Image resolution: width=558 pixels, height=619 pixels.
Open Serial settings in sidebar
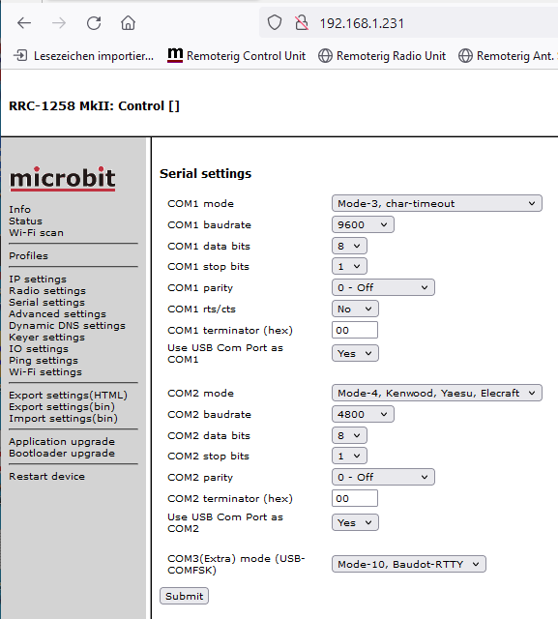[47, 302]
